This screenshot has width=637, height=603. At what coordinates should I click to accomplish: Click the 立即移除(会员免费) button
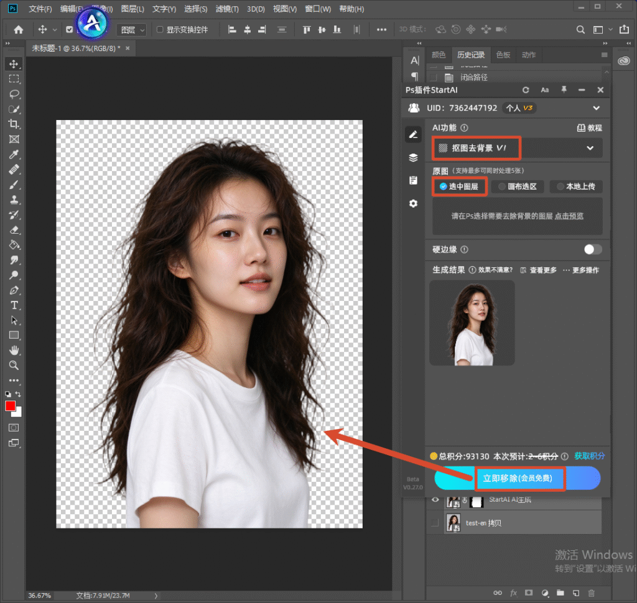coord(517,478)
